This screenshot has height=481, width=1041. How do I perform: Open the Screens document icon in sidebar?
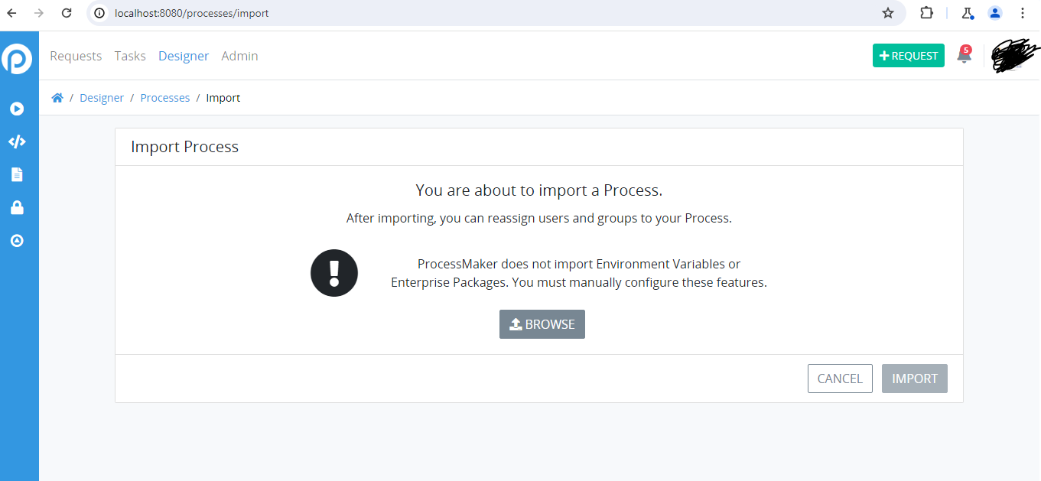coord(17,174)
